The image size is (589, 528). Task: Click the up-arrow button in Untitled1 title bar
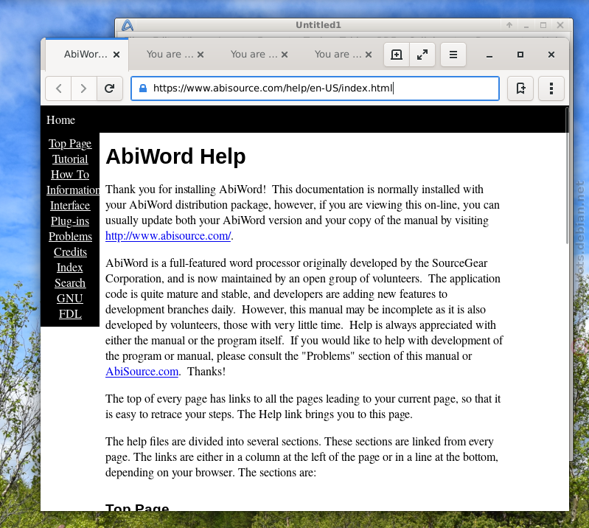click(509, 25)
